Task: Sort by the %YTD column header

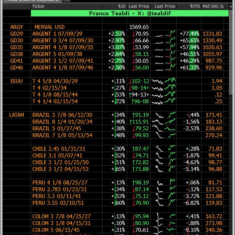Action: click(195, 6)
